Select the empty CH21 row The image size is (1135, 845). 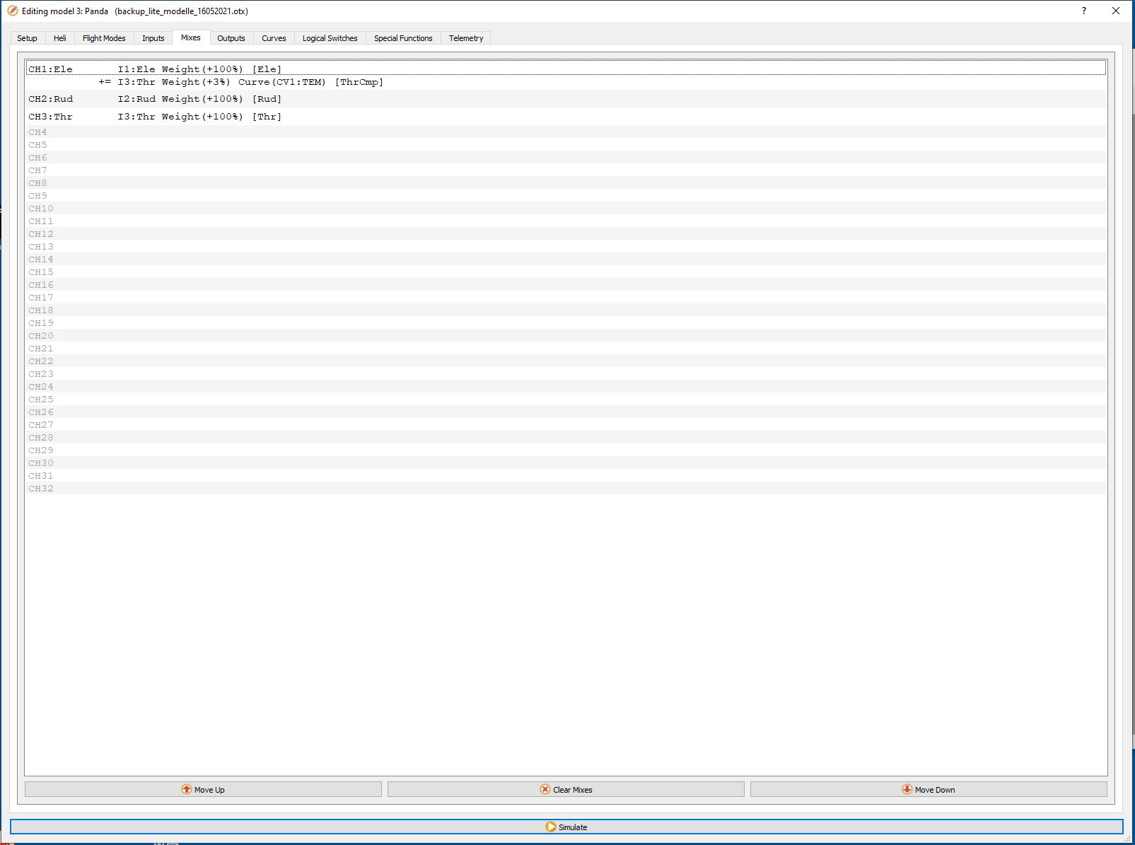(566, 349)
